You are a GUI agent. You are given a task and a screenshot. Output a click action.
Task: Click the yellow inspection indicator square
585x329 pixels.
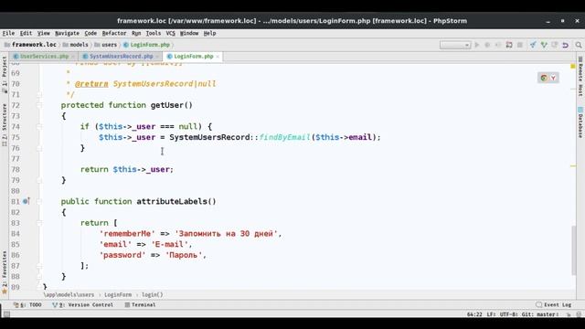tap(573, 66)
